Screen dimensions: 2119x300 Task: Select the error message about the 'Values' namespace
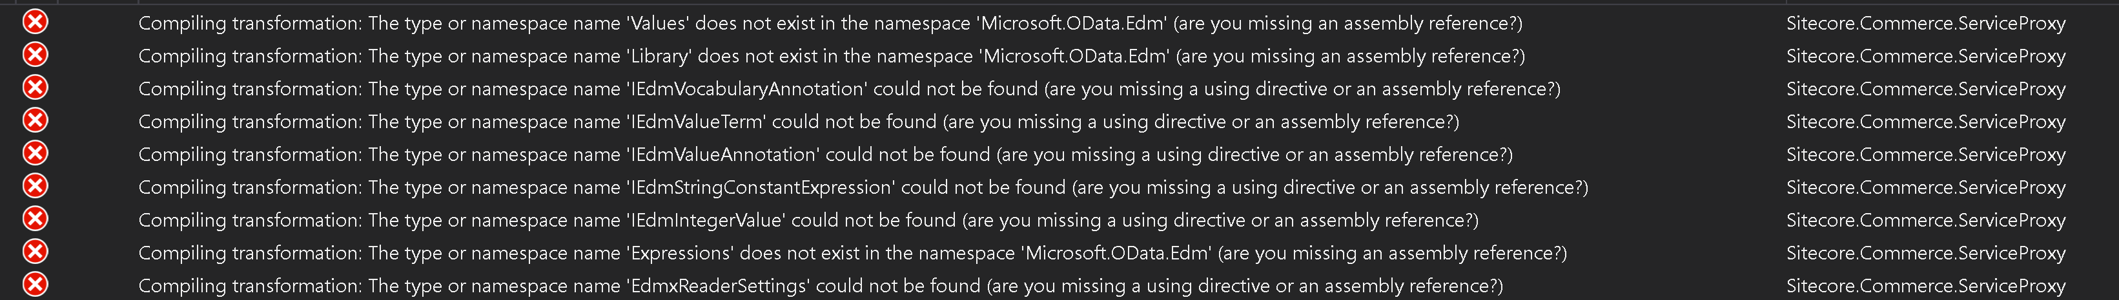point(830,23)
